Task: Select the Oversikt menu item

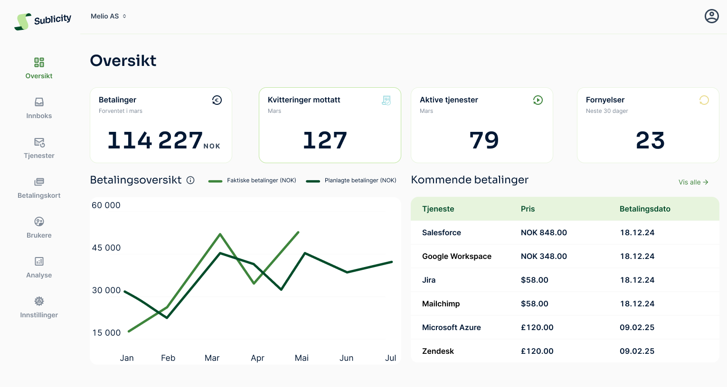Action: 39,68
